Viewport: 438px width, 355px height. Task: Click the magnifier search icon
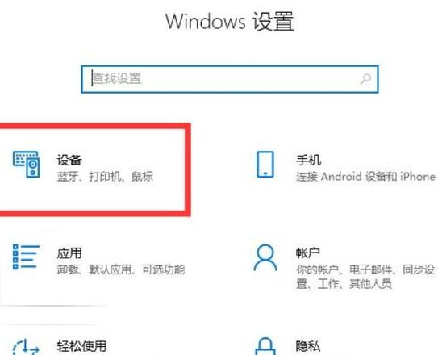coord(365,79)
